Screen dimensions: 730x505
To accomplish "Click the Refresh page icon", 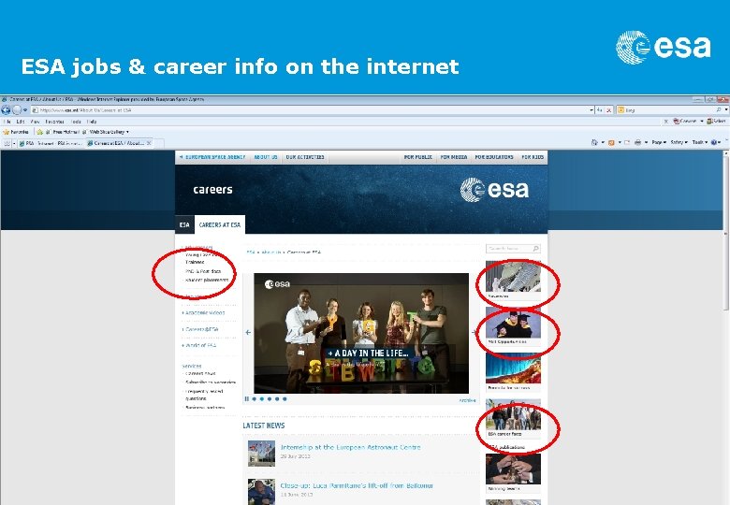I will pyautogui.click(x=600, y=110).
